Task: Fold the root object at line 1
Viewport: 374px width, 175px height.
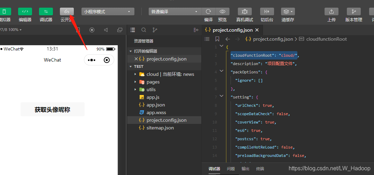Action: tap(221, 46)
